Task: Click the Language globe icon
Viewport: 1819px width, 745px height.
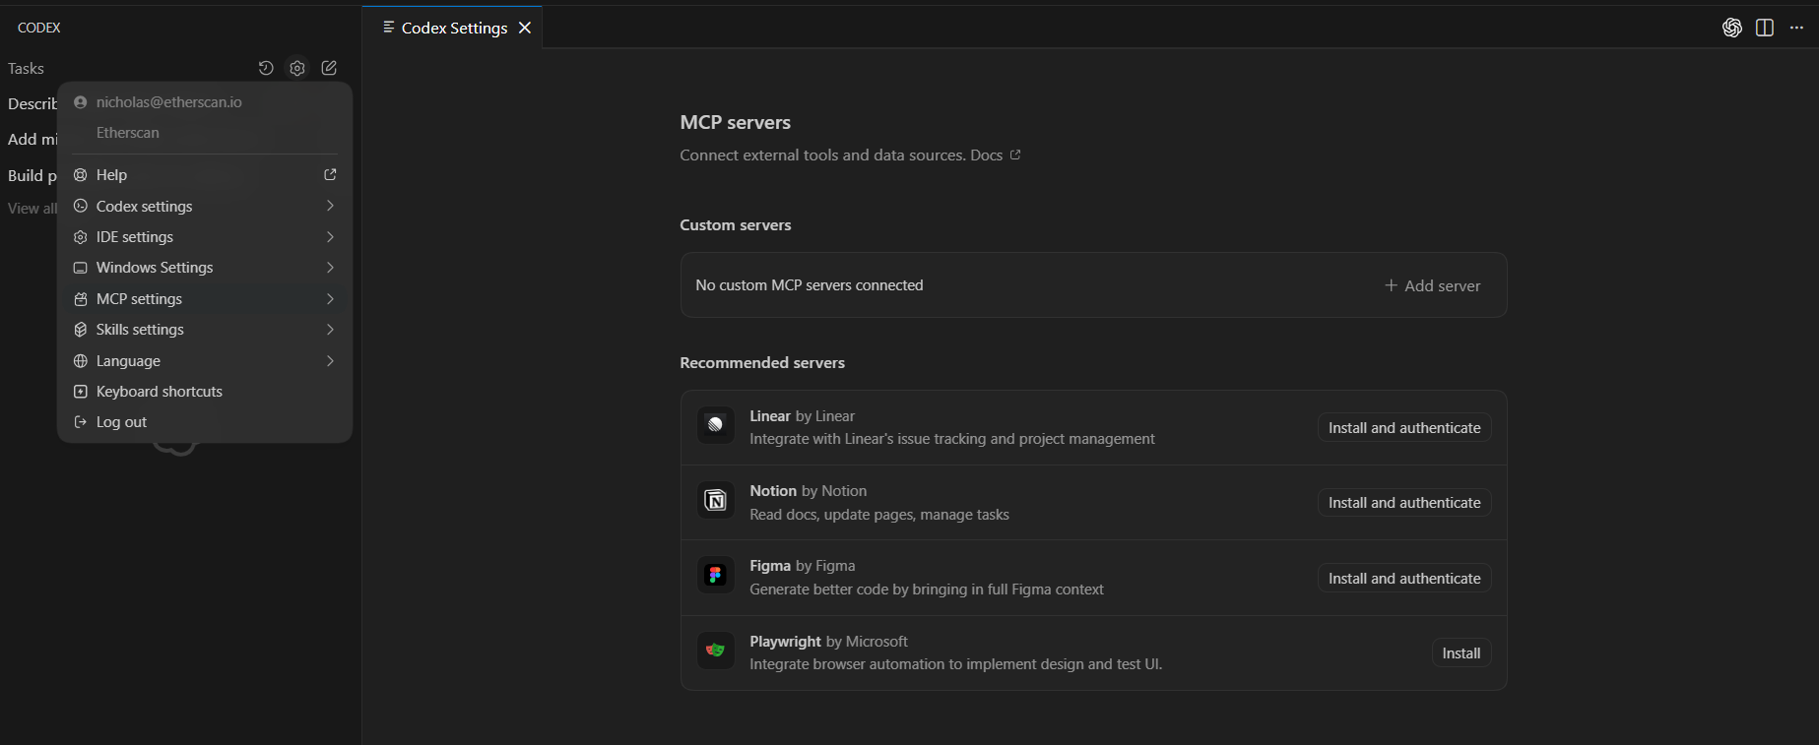Action: (81, 361)
